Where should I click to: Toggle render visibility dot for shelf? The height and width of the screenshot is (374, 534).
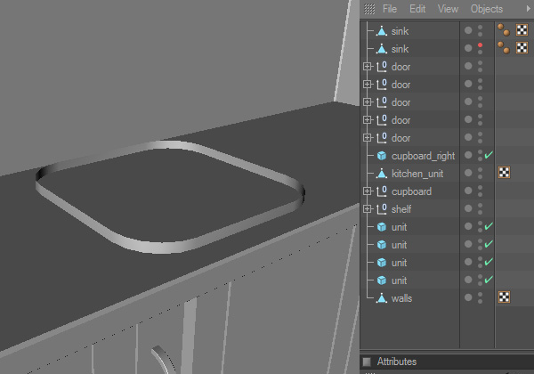[x=480, y=213]
